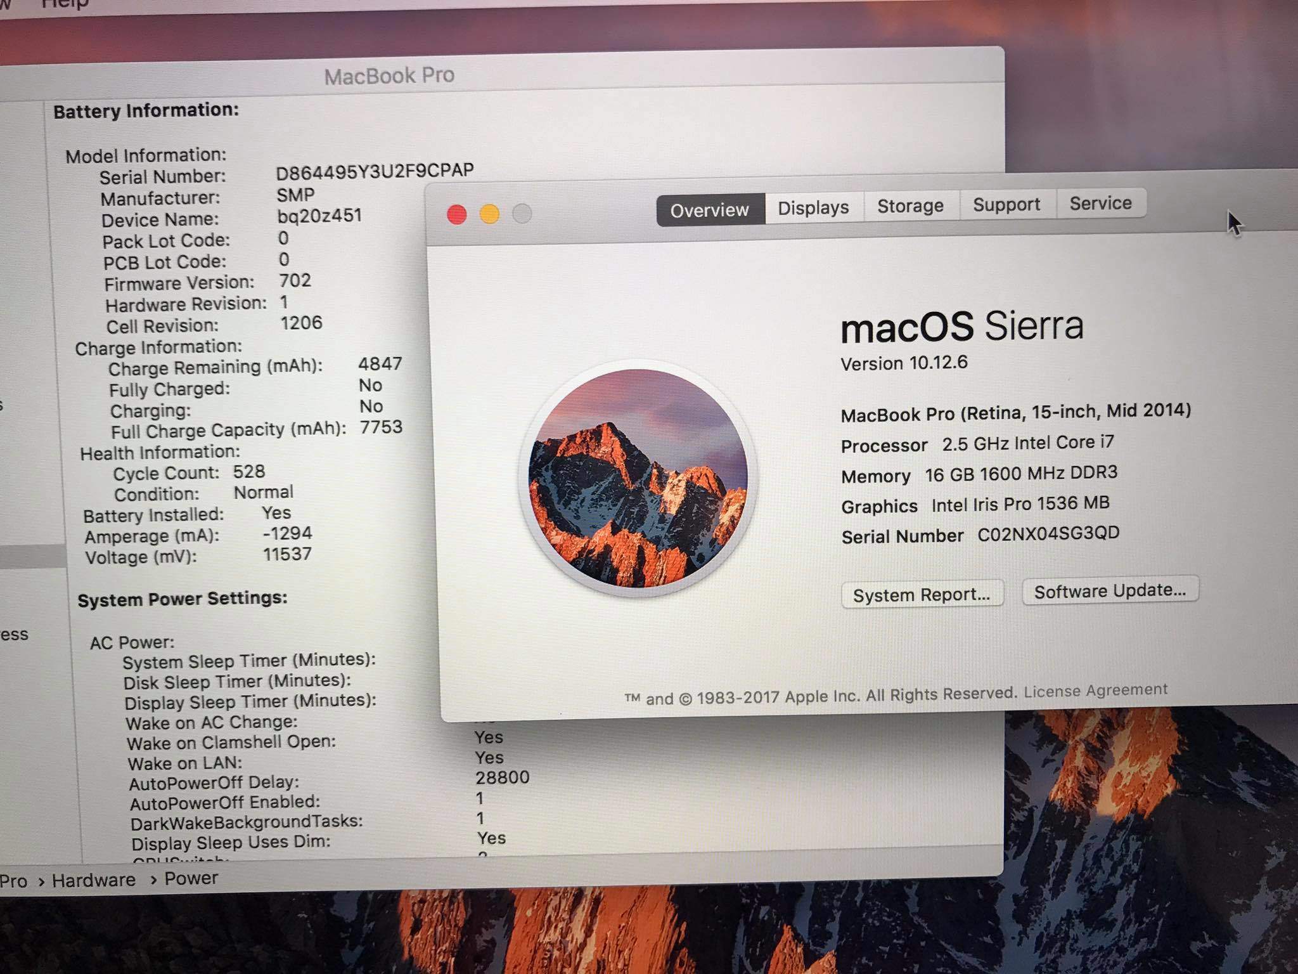Click the Display Sleep Uses Dim label
This screenshot has width=1298, height=974.
231,843
